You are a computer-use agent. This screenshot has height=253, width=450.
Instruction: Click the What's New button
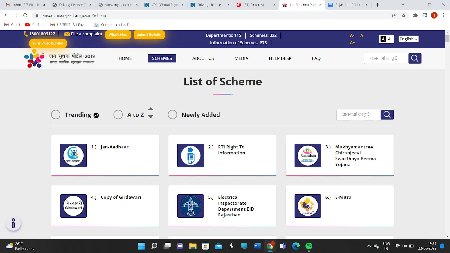[x=118, y=35]
